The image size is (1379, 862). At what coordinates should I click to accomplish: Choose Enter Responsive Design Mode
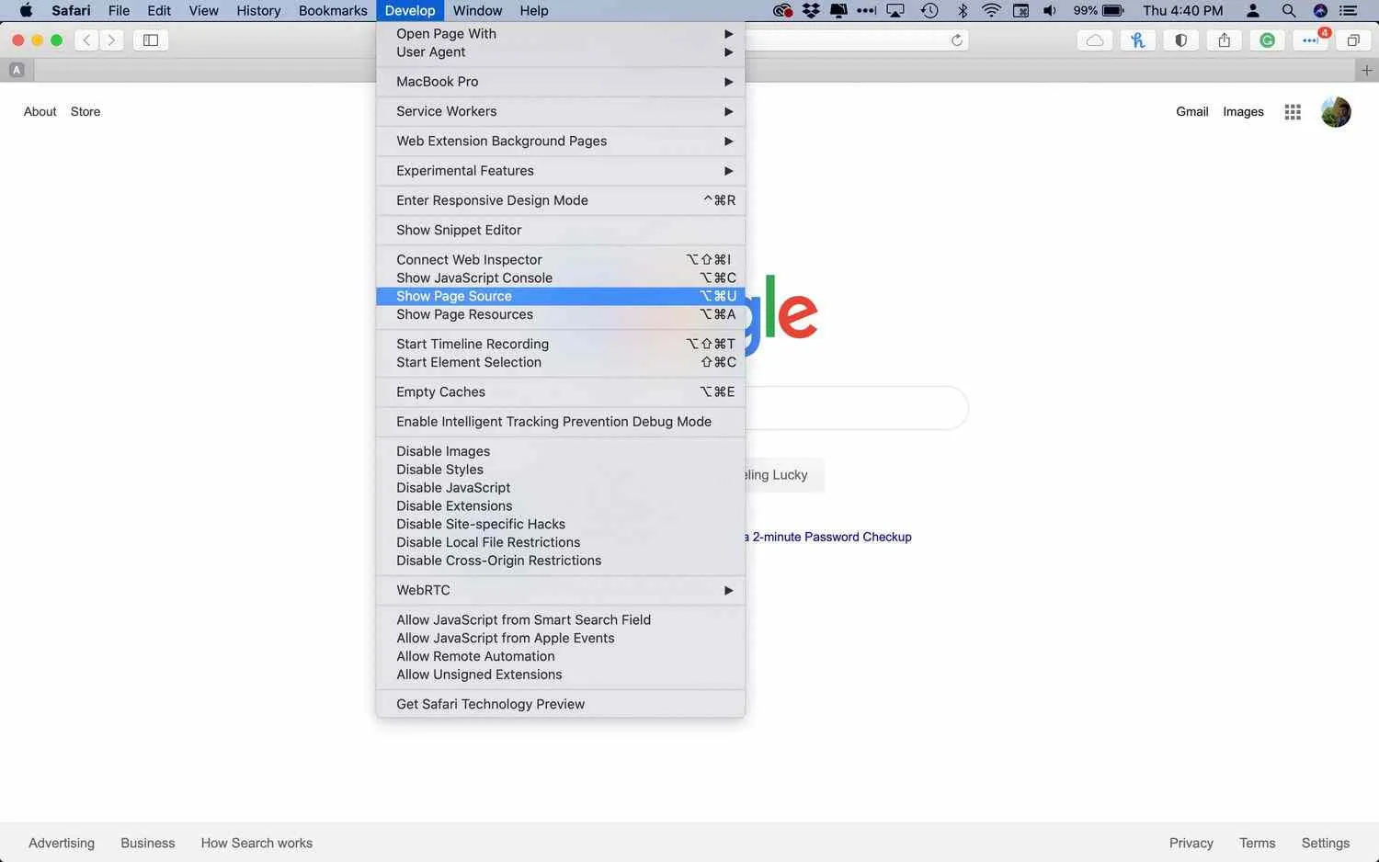[561, 200]
